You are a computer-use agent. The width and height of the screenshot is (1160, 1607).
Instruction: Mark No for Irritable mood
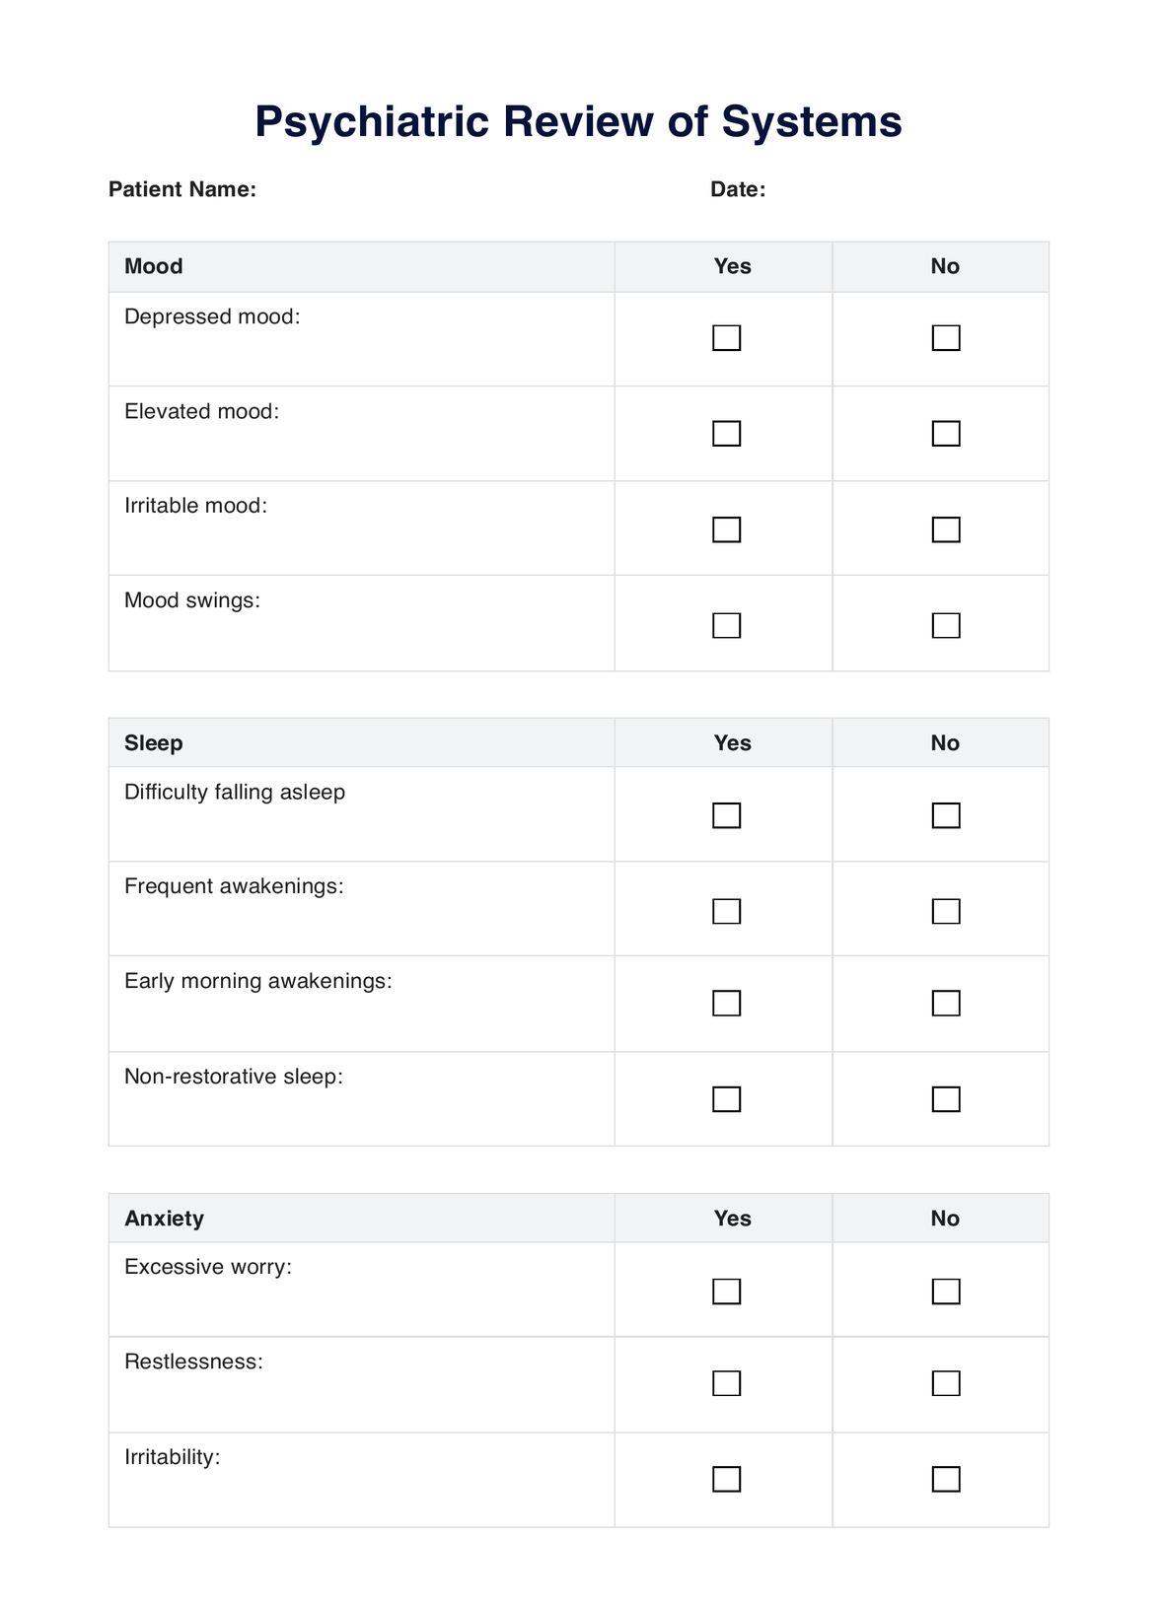pos(945,529)
